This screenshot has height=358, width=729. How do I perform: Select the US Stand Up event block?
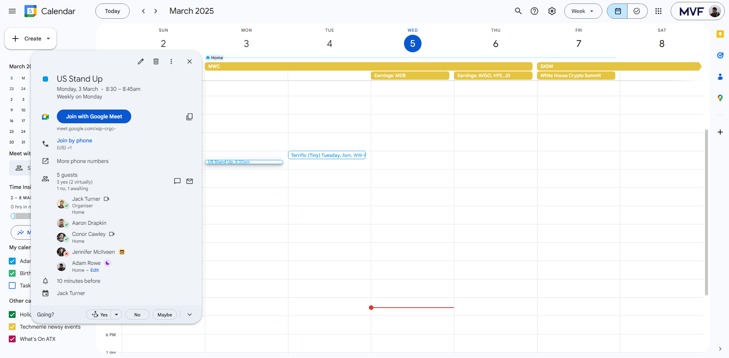(x=244, y=162)
